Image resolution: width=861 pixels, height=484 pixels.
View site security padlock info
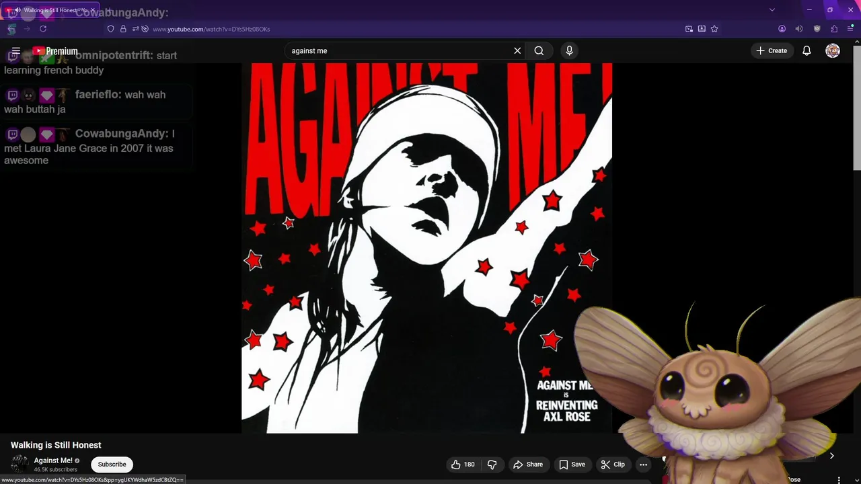point(123,29)
